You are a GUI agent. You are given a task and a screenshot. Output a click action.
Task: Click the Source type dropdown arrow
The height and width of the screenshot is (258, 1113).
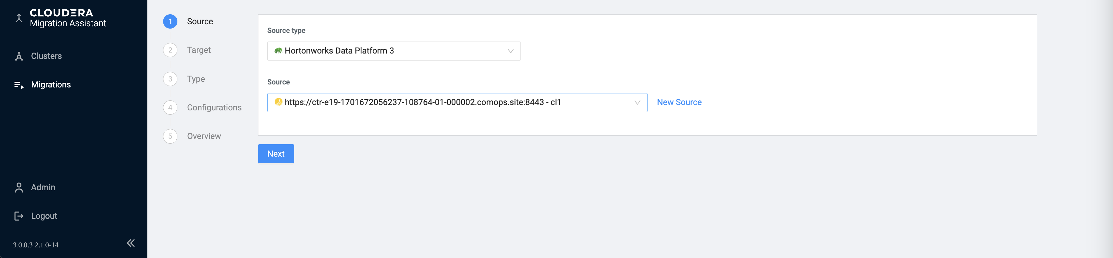510,51
